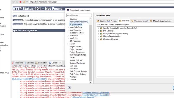Select Project Facets entry
This screenshot has width=174, height=98.
click(75, 47)
